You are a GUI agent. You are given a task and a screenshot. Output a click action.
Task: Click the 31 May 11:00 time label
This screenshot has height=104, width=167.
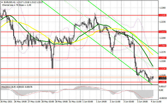pos(75,102)
